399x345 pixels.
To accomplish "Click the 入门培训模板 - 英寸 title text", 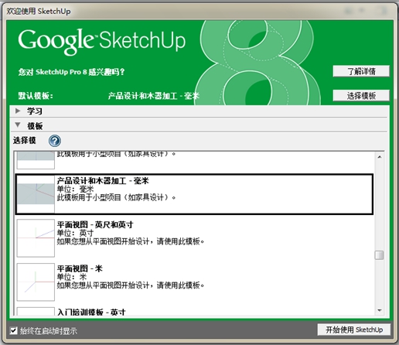I will pyautogui.click(x=91, y=312).
